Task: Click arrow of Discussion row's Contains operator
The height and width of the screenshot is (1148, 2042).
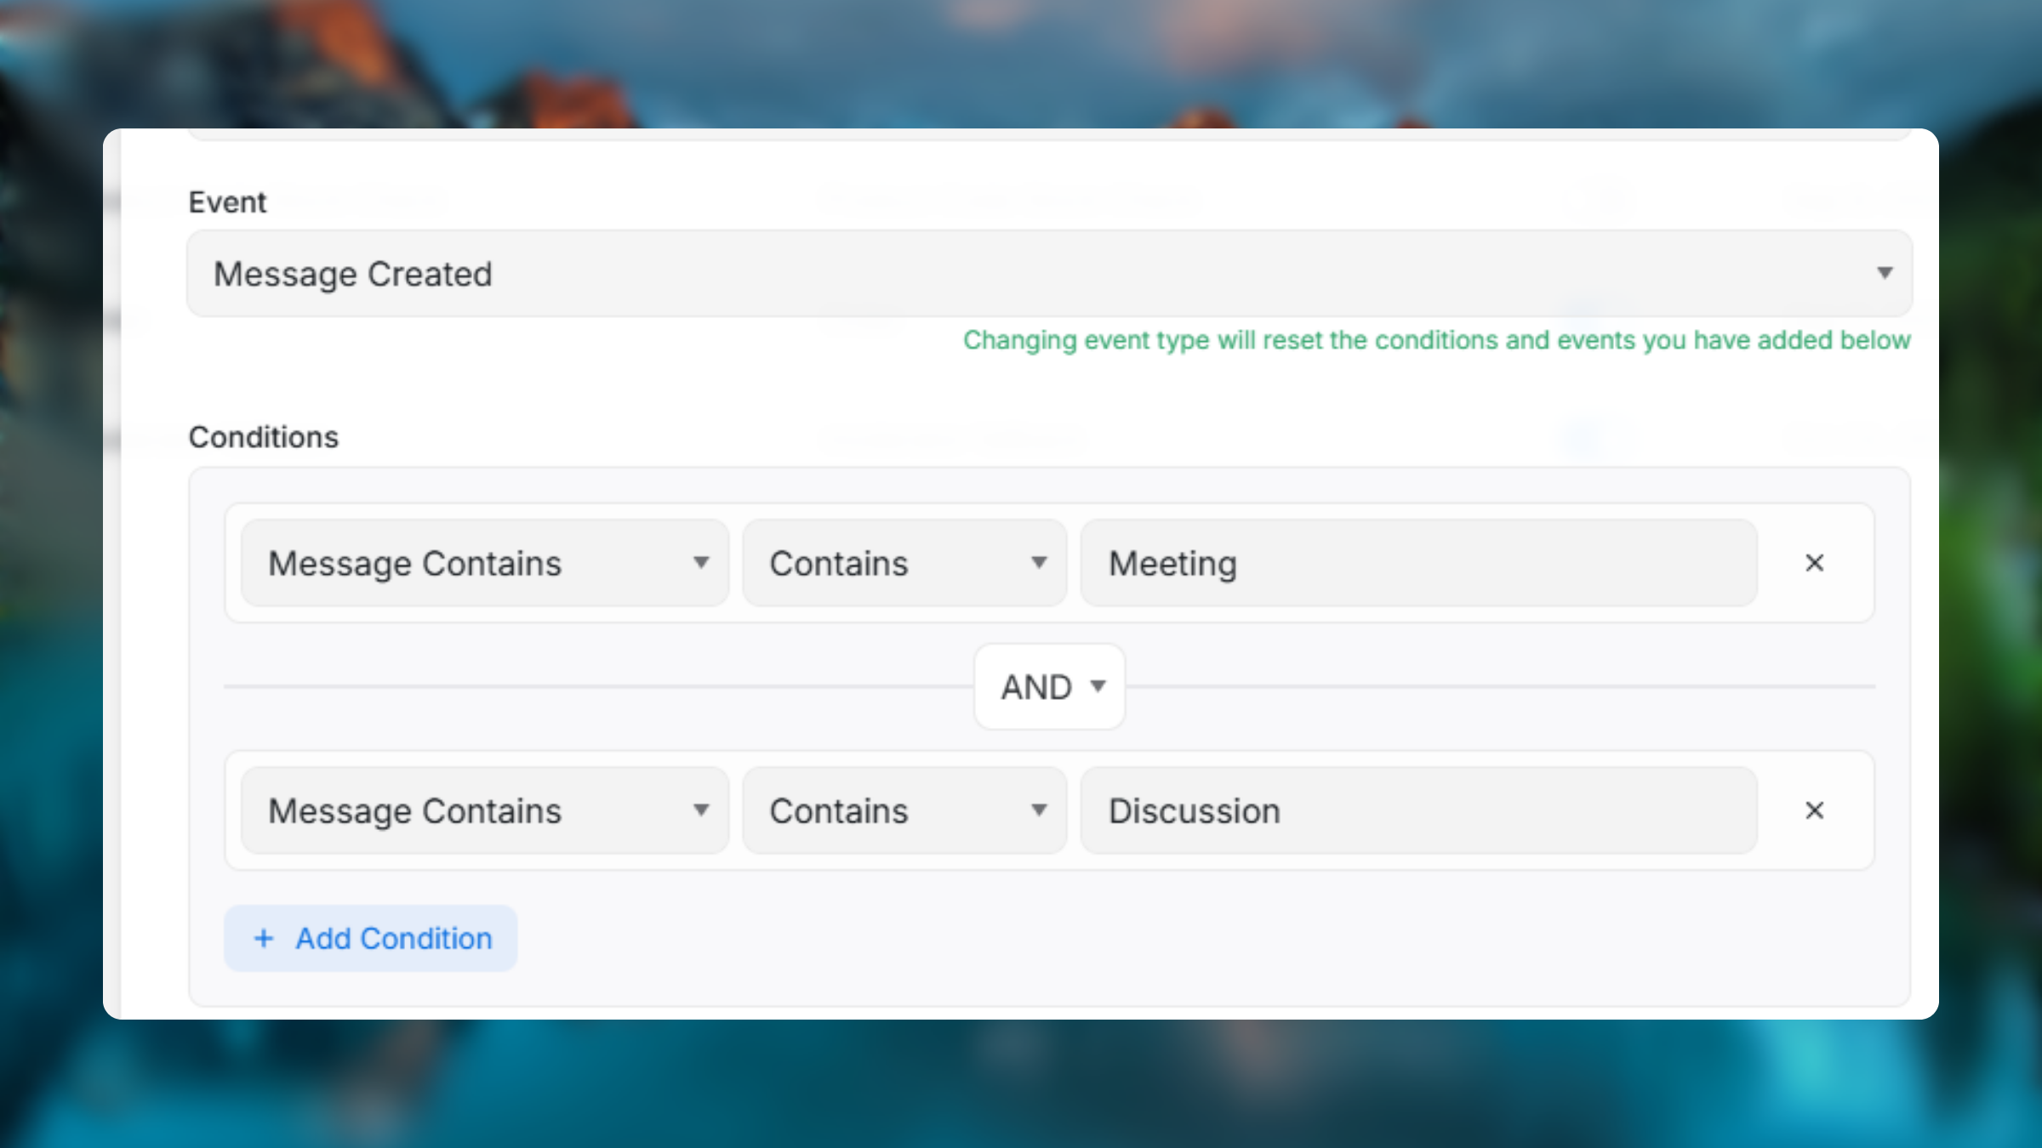Action: pos(1039,810)
